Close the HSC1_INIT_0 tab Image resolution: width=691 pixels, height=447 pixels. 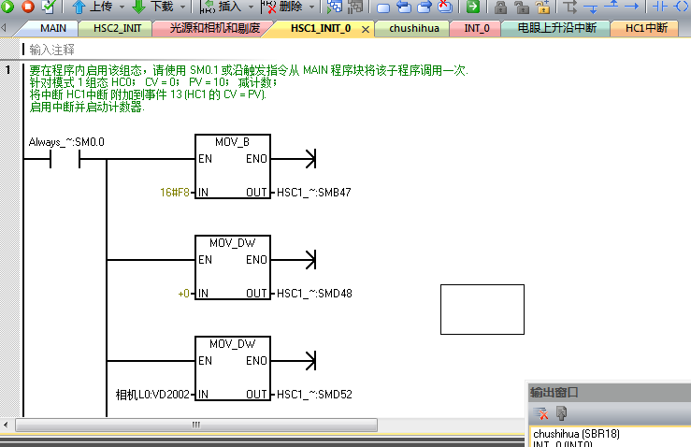tap(365, 29)
